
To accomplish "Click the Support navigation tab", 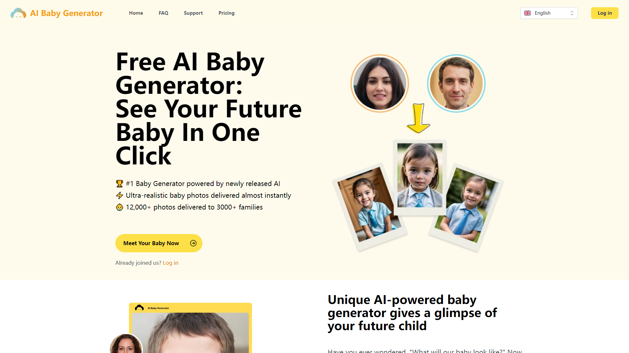I will coord(193,12).
